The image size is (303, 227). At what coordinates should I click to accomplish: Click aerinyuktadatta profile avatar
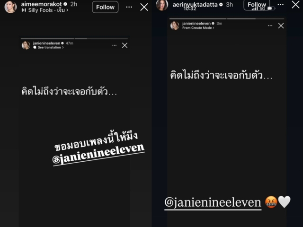162,5
